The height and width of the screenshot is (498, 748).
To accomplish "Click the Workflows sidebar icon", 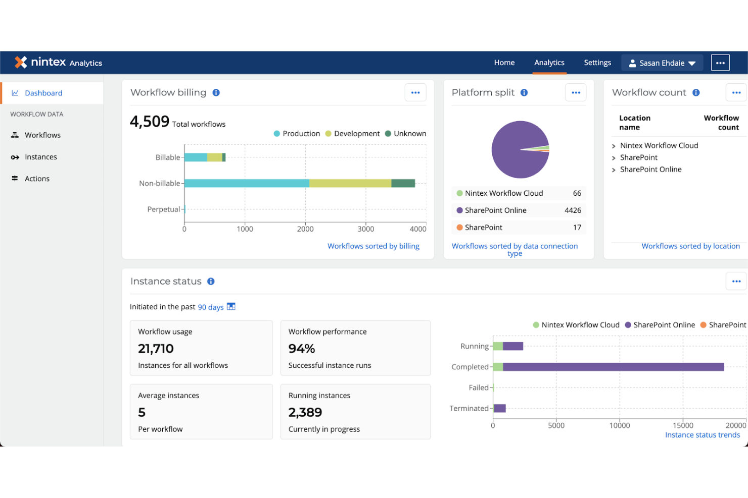I will click(15, 135).
